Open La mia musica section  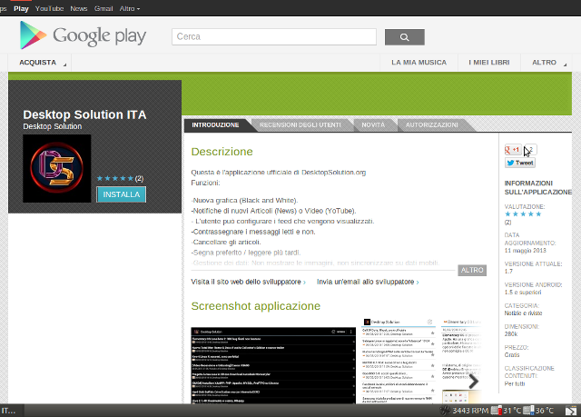[419, 63]
